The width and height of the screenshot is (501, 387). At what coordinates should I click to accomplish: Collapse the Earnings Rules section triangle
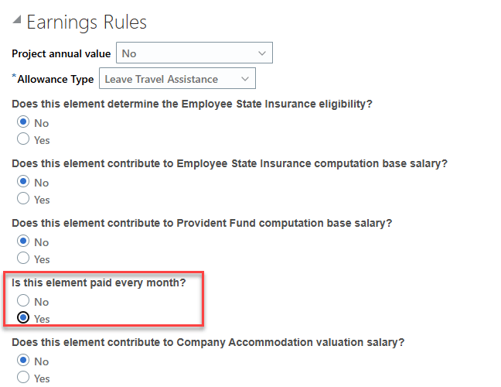17,22
